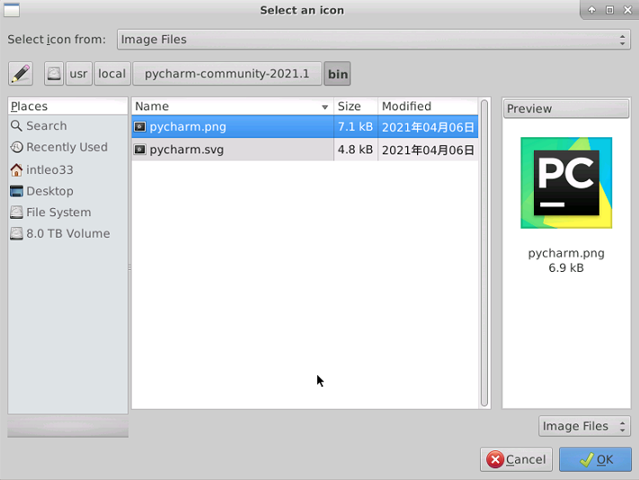Click the PyCharm preview thumbnail
639x480 pixels.
point(566,183)
